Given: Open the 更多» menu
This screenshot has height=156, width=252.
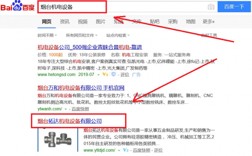Looking at the screenshot, I should tap(208, 21).
